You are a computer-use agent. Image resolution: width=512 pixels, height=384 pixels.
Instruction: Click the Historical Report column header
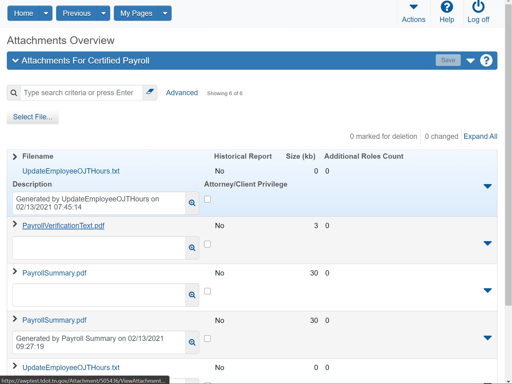(x=243, y=157)
